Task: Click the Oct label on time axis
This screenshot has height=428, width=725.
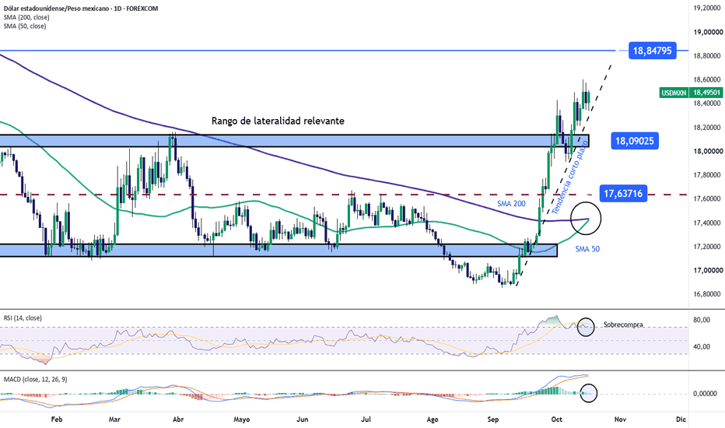Action: (x=557, y=419)
